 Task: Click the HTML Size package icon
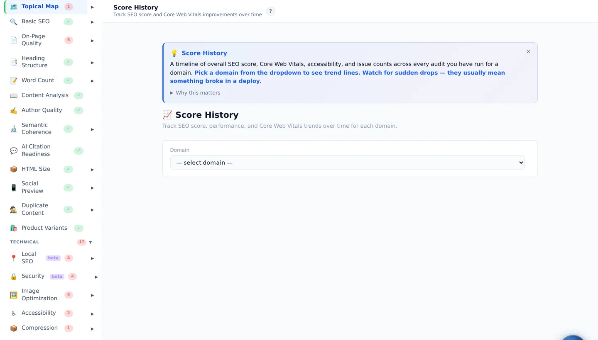tap(14, 169)
